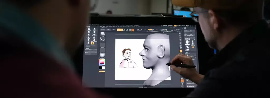Screen dimensions: 270x98
Task: Toggle the orange Menus button
Action: click(175, 26)
